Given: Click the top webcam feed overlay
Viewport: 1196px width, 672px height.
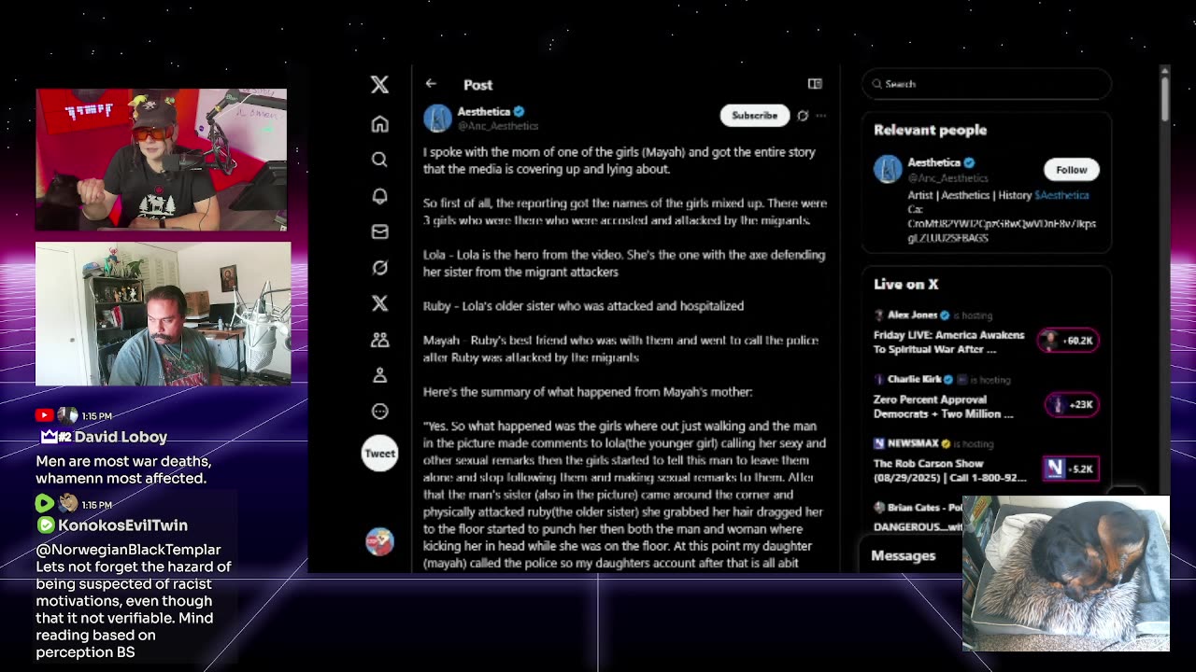Looking at the screenshot, I should pyautogui.click(x=161, y=160).
